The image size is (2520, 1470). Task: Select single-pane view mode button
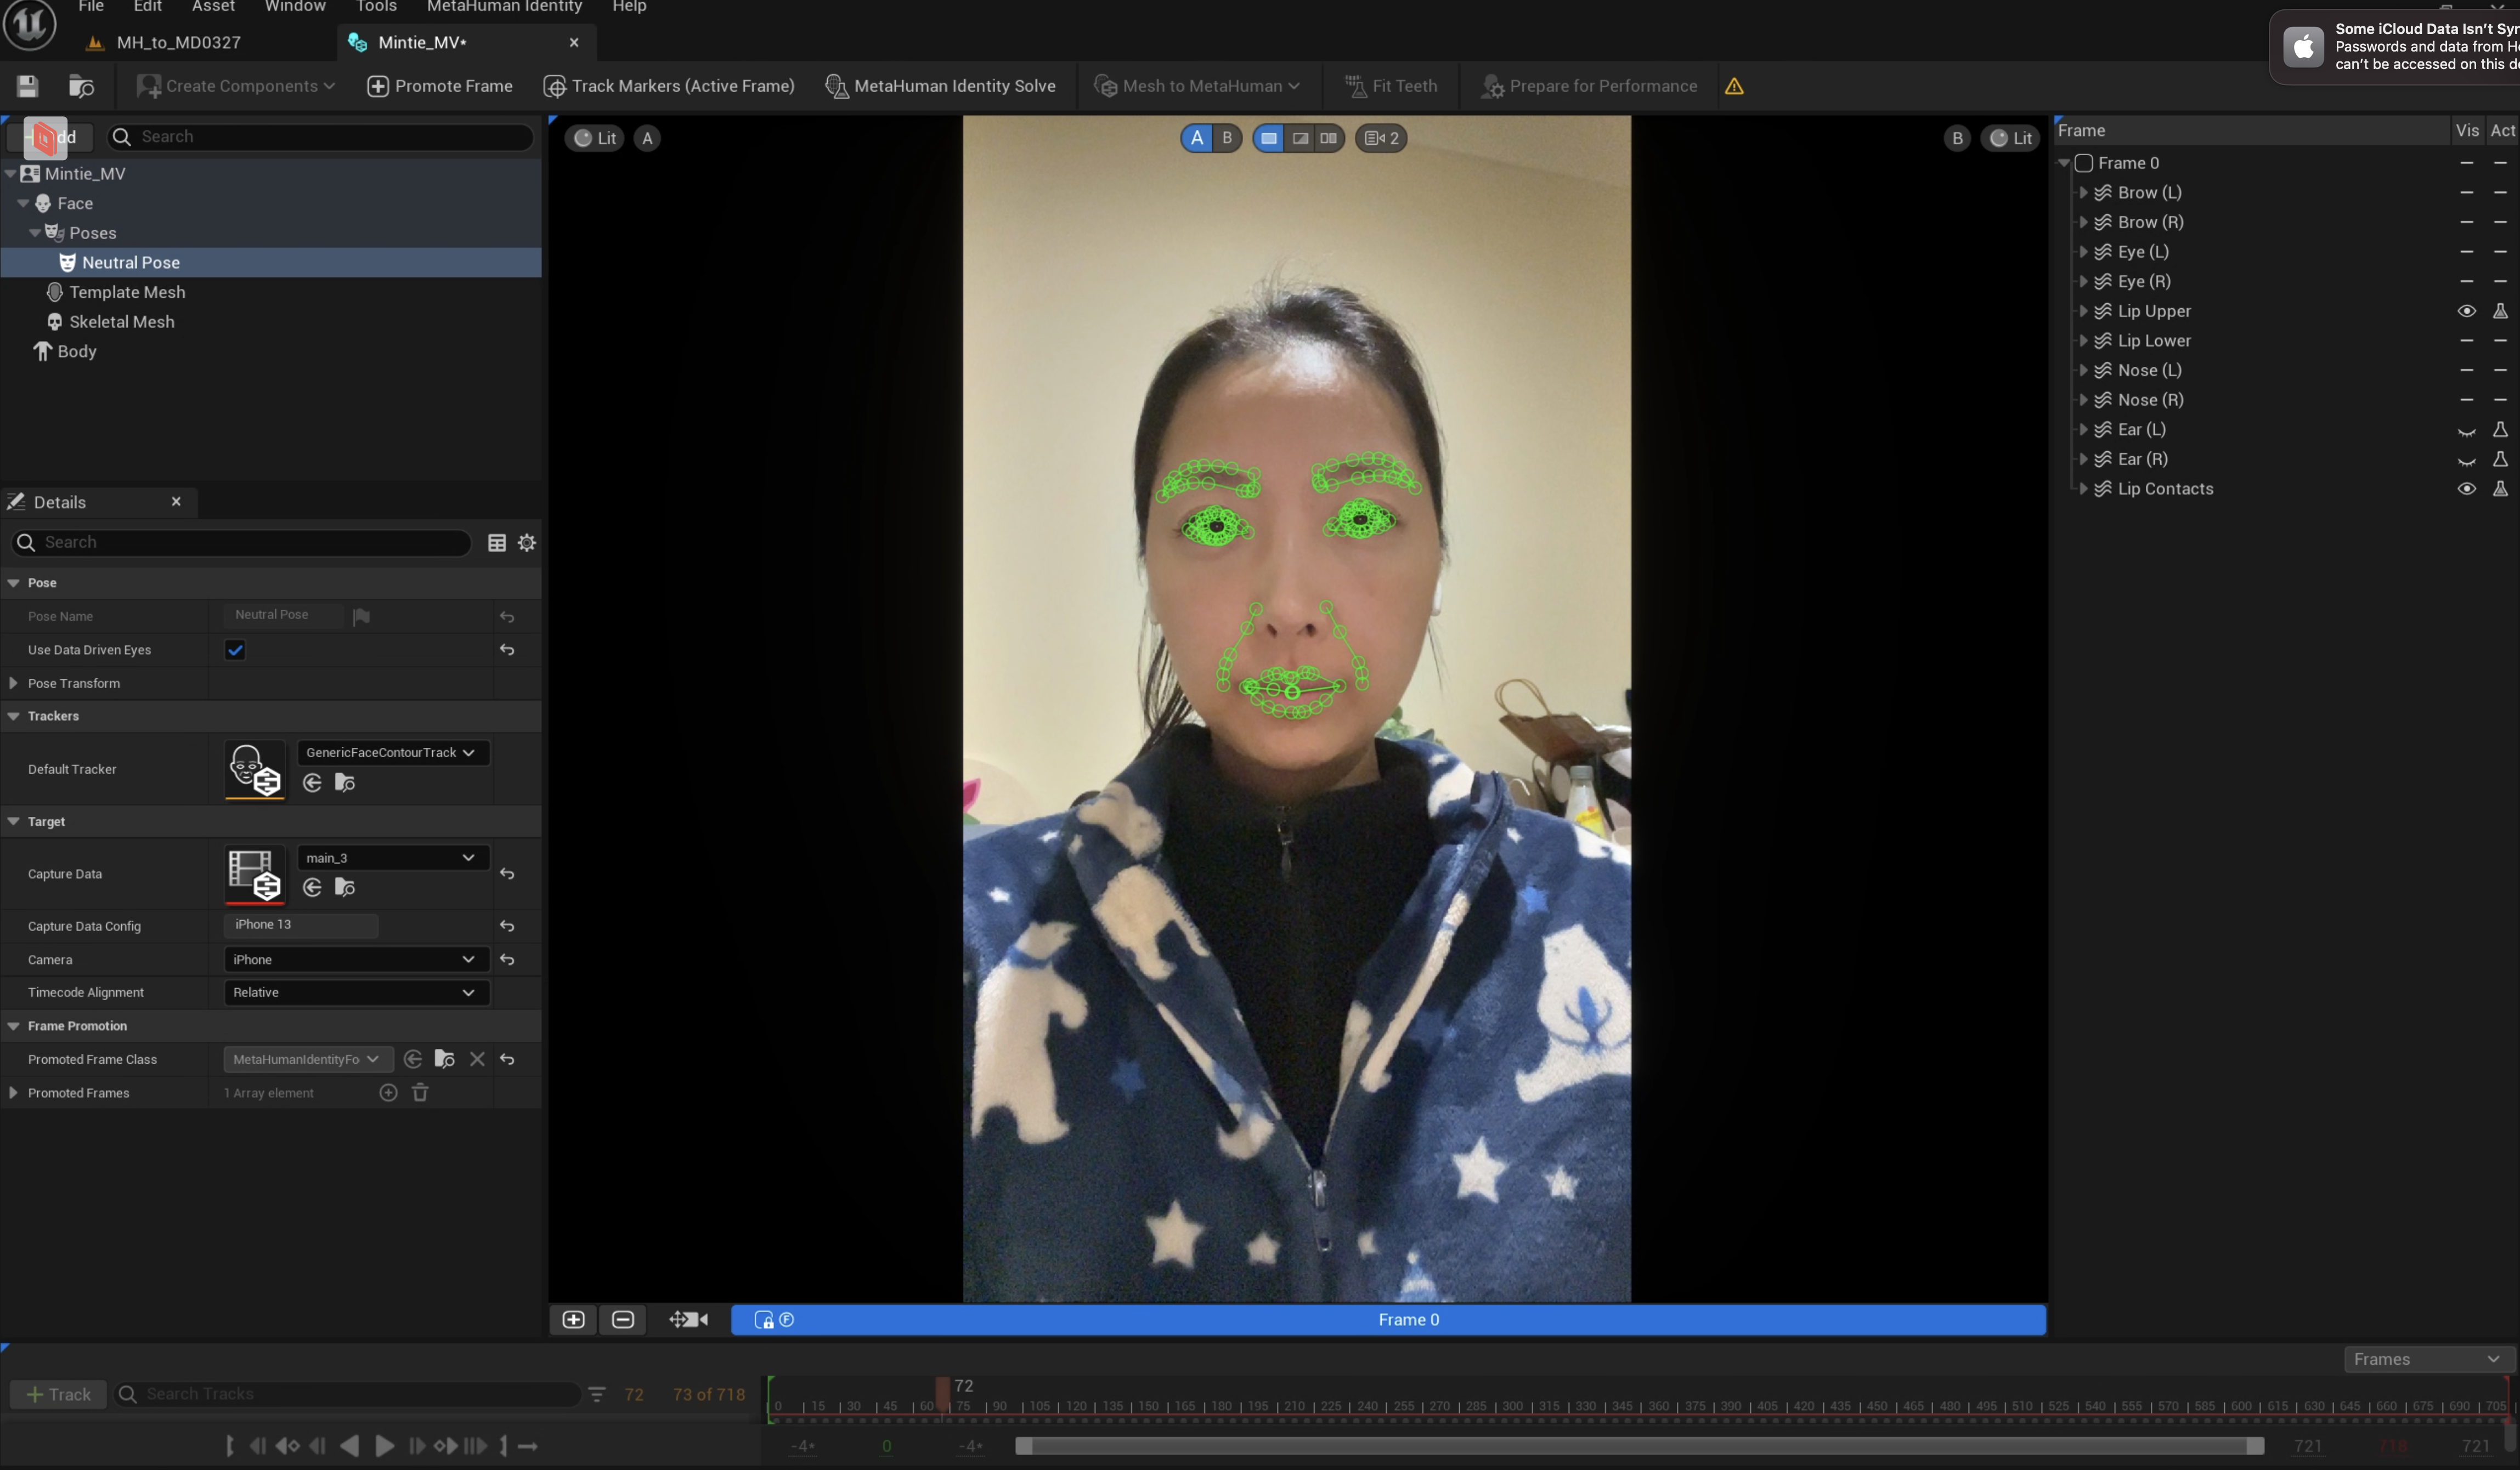pyautogui.click(x=1268, y=138)
